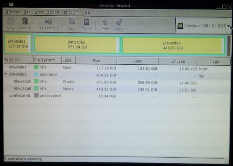Click the 11.21 GiB unused value
The width and height of the screenshot is (233, 166).
188,90
